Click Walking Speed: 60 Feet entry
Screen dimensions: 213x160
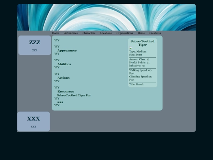[140, 72]
